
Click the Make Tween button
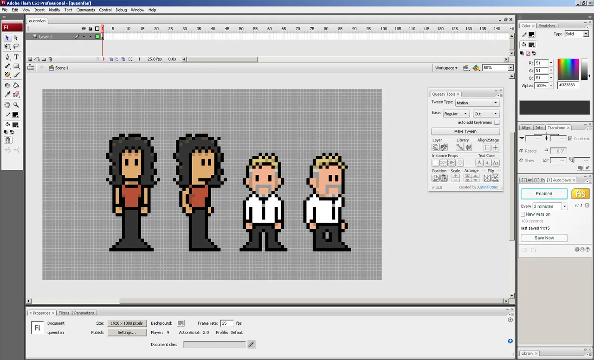click(x=465, y=131)
